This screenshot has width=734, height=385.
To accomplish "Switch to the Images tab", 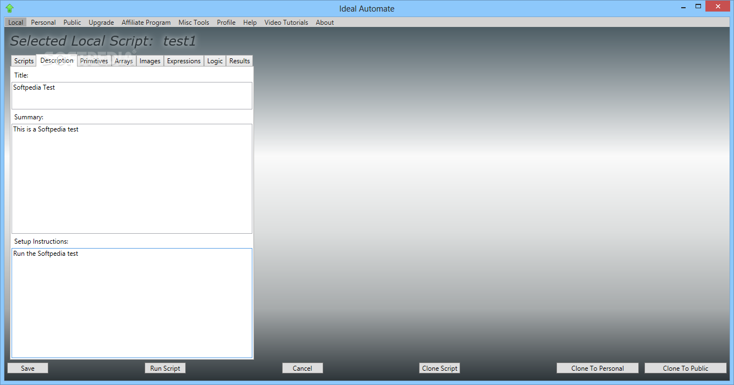I will point(150,61).
